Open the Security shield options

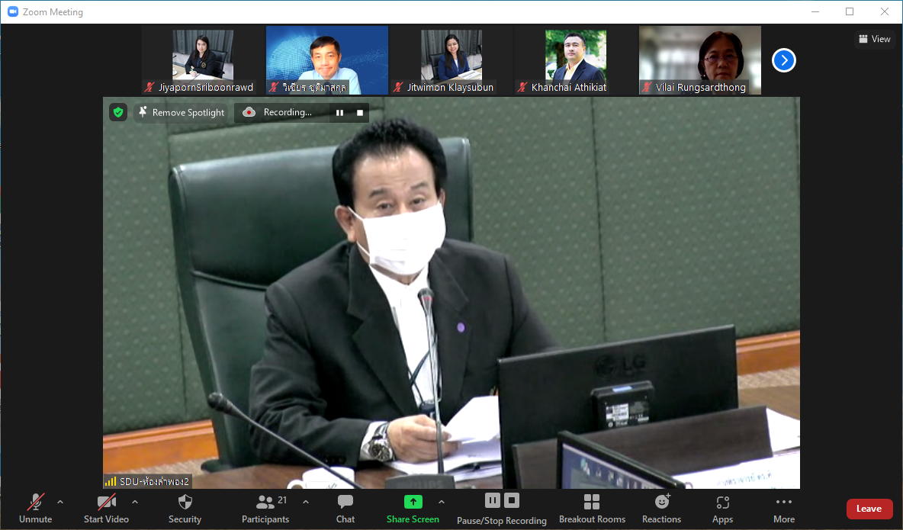185,509
